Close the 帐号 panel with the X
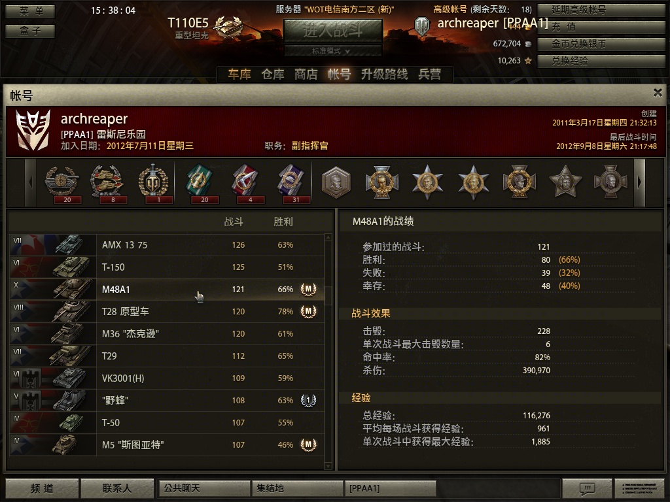 click(658, 92)
